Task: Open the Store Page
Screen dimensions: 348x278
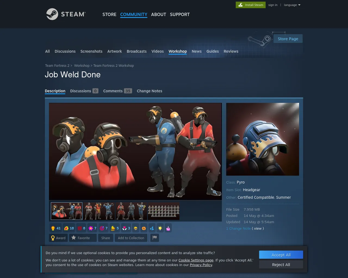Action: tap(288, 39)
